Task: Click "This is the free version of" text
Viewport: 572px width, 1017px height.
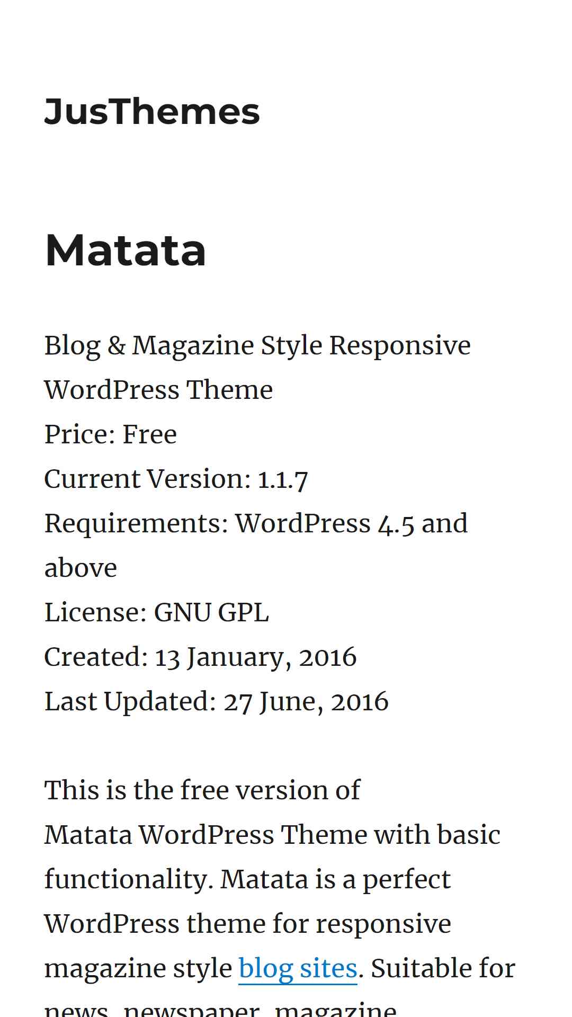Action: [202, 790]
